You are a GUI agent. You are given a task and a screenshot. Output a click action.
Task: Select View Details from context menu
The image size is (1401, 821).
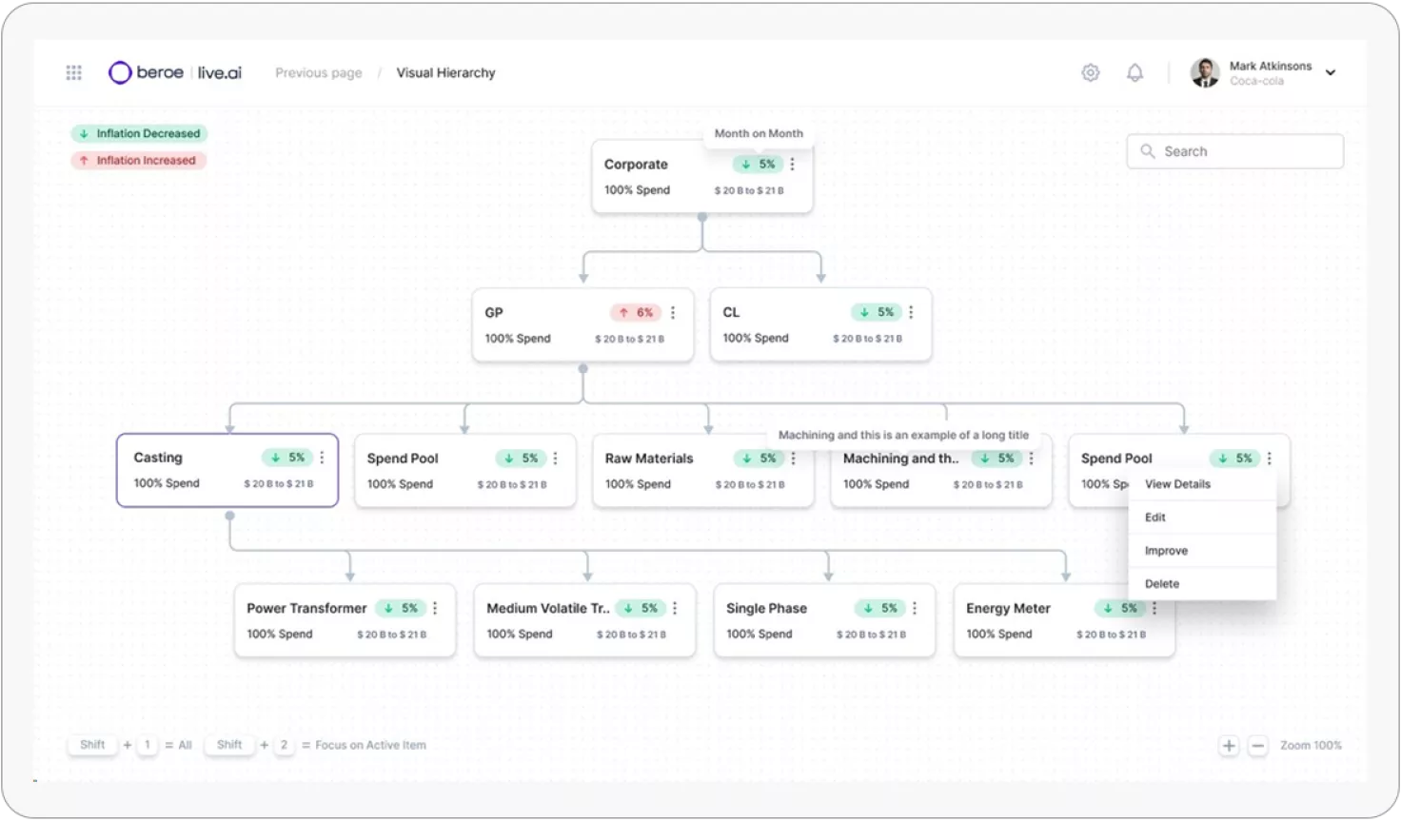pyautogui.click(x=1177, y=484)
